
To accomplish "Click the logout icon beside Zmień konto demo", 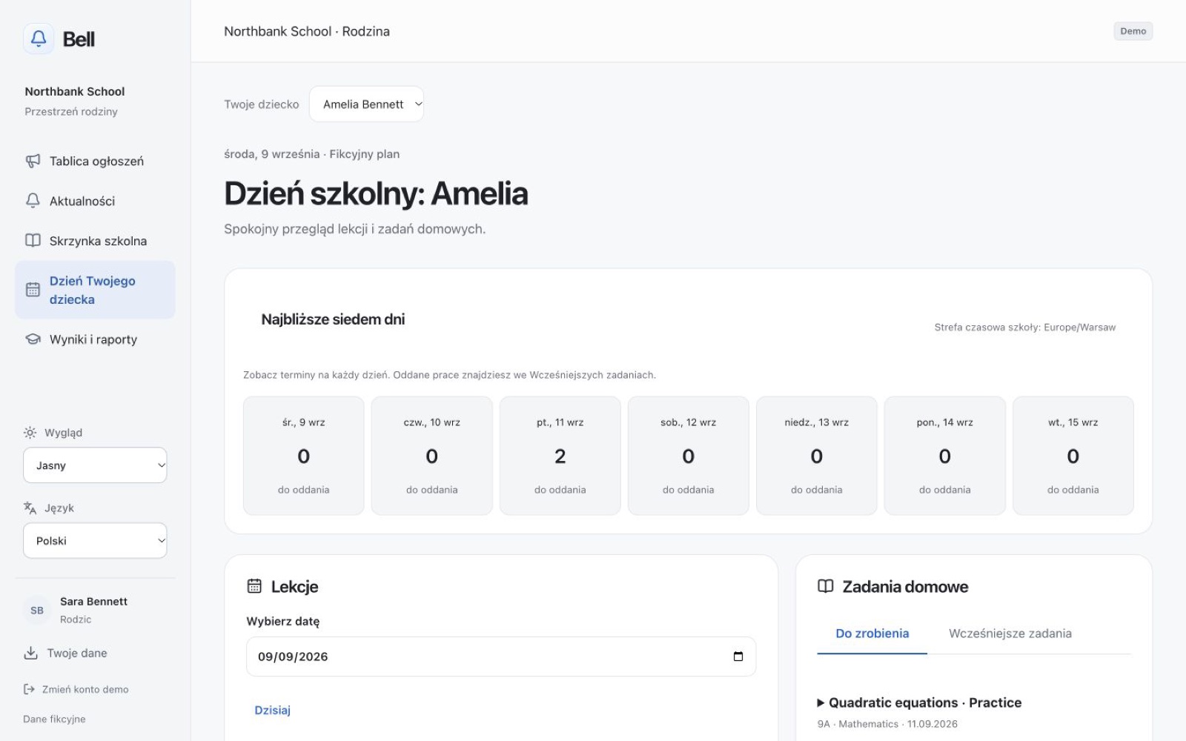I will (x=30, y=689).
